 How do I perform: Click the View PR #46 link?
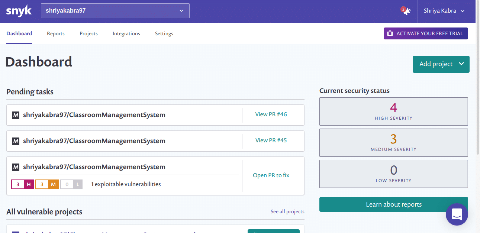[271, 114]
